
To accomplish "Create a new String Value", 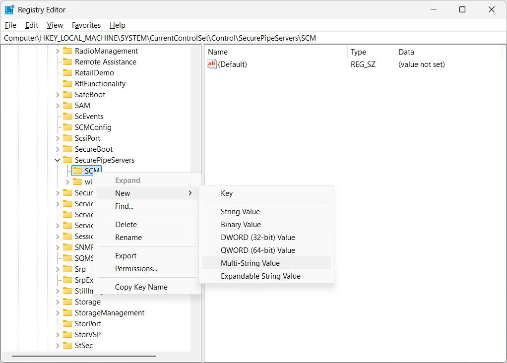I will pyautogui.click(x=266, y=212).
